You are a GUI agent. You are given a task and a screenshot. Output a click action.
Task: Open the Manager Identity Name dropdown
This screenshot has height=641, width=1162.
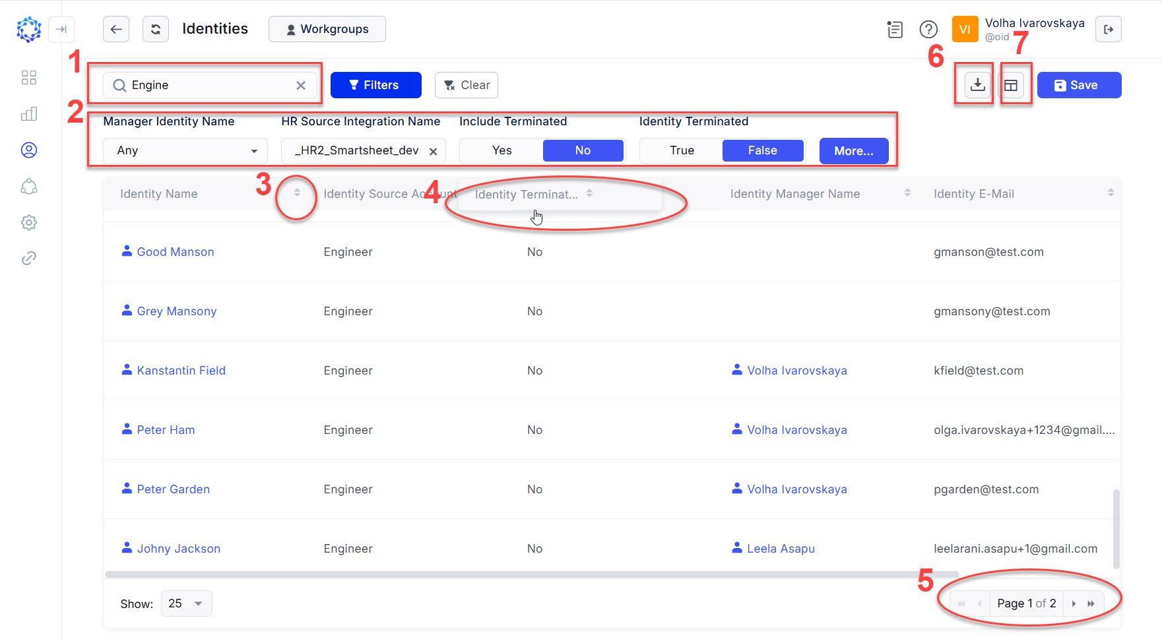[185, 150]
